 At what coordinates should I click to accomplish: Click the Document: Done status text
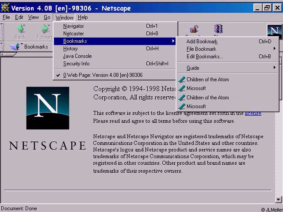point(19,208)
